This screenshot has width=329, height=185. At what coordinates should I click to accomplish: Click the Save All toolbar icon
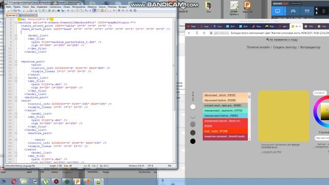pyautogui.click(x=19, y=10)
